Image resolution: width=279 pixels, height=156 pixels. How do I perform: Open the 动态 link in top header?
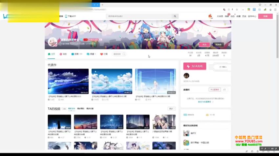point(233,16)
